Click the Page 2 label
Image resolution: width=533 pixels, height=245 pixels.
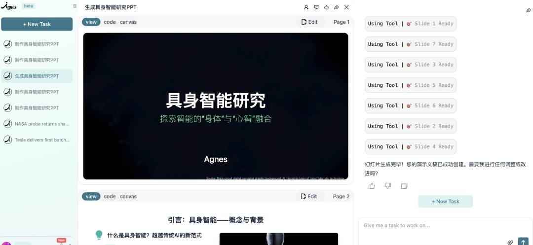coord(342,197)
